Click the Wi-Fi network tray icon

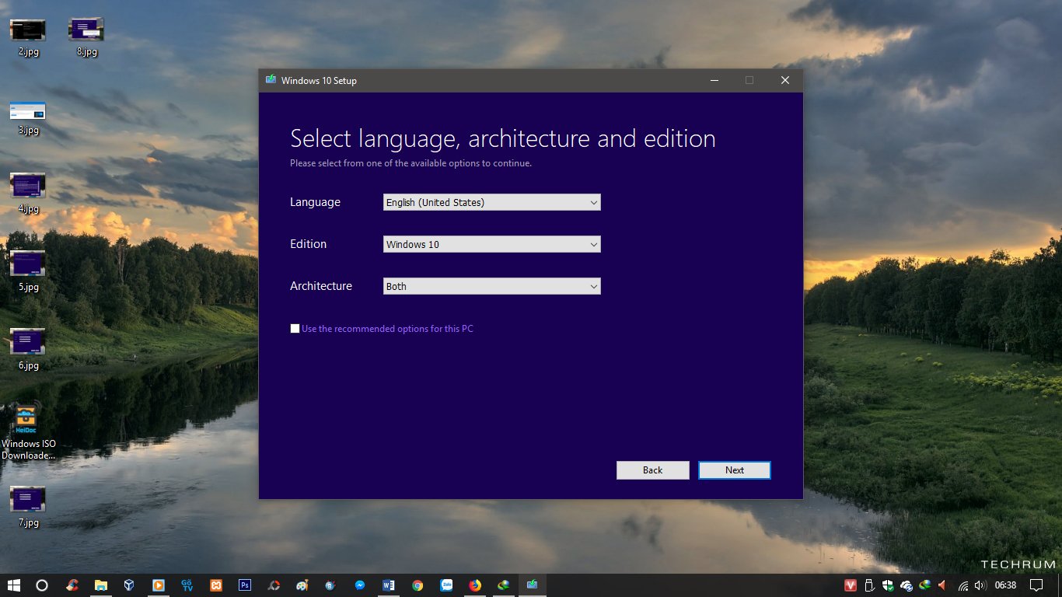[963, 585]
